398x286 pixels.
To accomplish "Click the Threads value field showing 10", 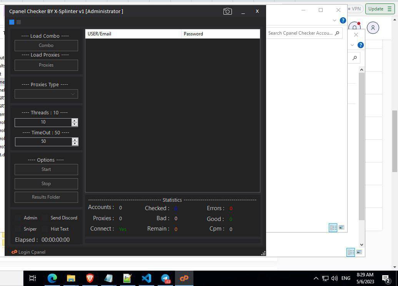I will click(x=43, y=122).
